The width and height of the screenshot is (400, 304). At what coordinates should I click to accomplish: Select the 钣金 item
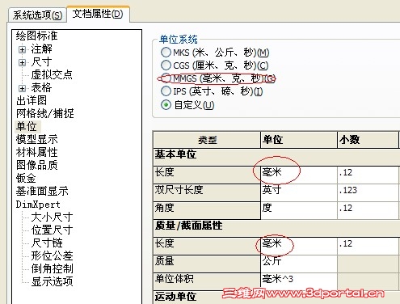coord(26,178)
